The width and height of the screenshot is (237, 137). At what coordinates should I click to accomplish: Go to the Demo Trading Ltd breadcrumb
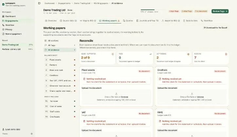tap(82, 3)
